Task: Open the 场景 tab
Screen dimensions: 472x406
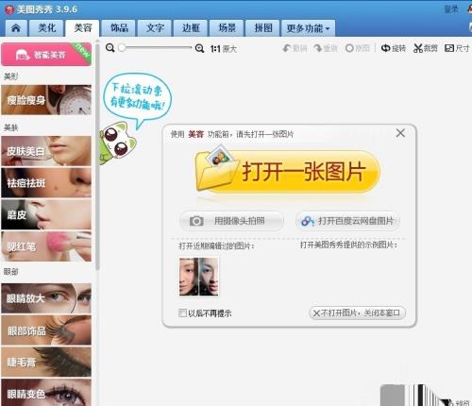Action: 227,28
